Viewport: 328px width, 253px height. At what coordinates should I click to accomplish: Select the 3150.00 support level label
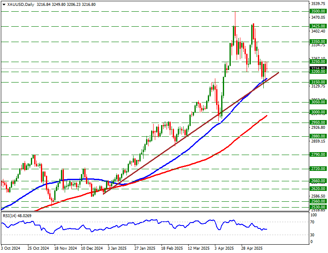[318, 82]
